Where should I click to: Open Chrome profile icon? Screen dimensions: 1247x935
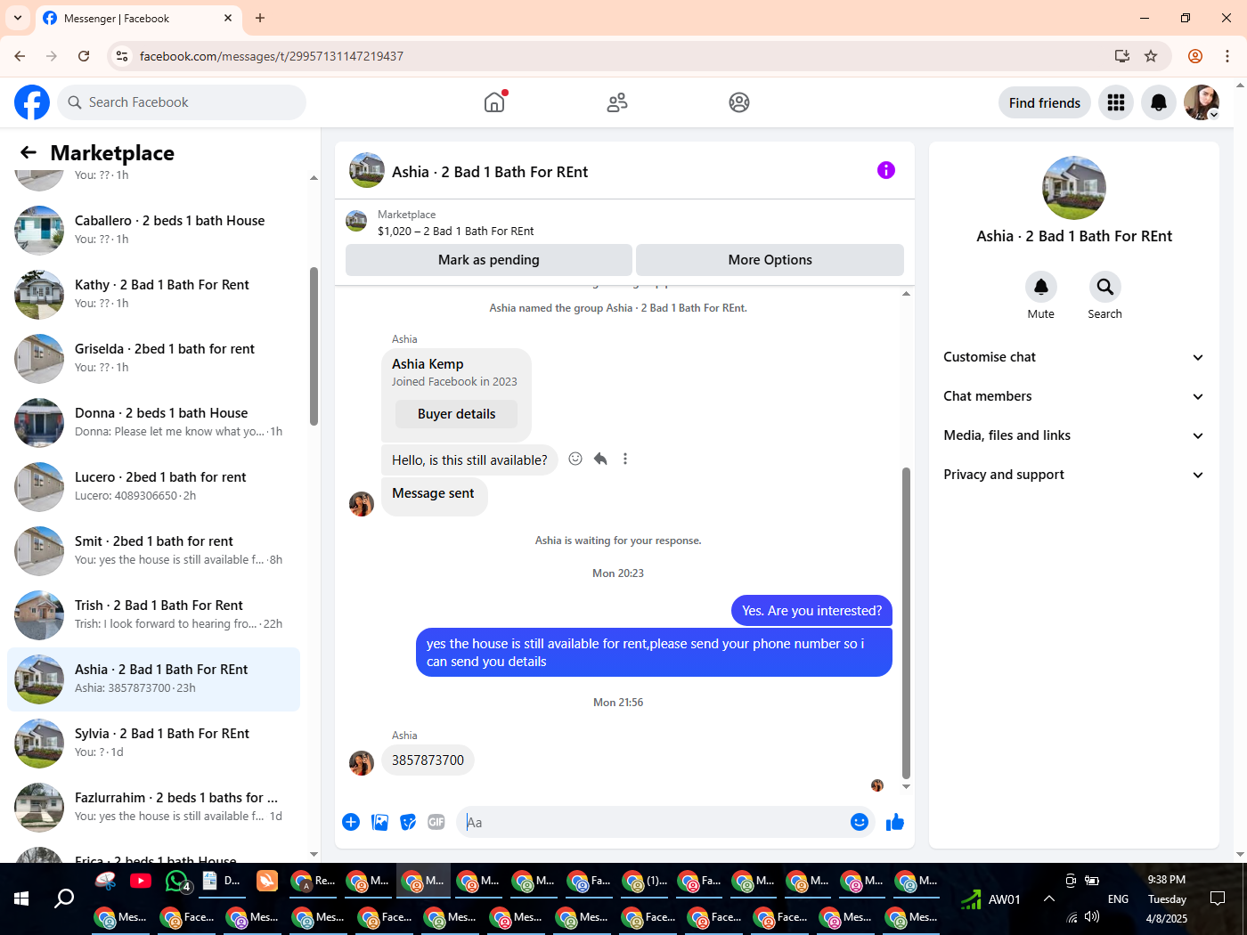[1195, 56]
